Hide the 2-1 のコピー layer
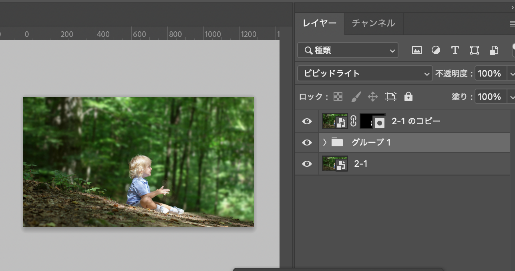This screenshot has height=271, width=515. (307, 121)
